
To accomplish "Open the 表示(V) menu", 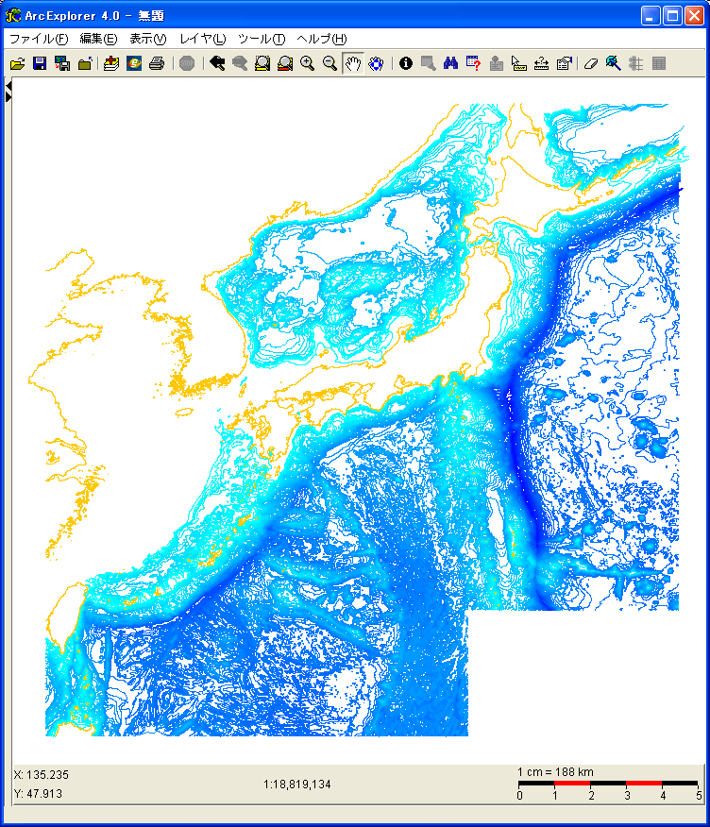I will coord(147,39).
